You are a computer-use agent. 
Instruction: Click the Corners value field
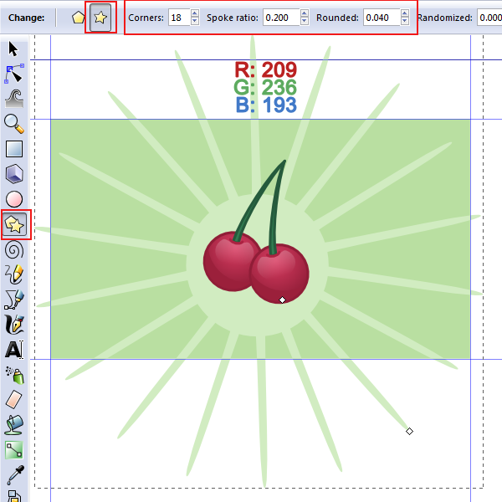(179, 18)
